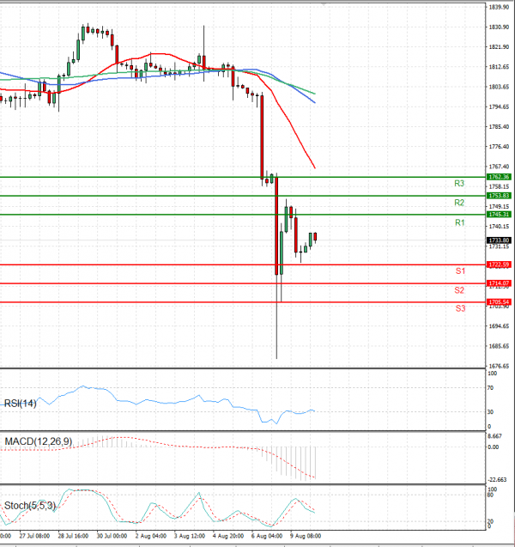Select the current price 1733.80 tag
Screen dimensions: 515x547
[x=499, y=240]
